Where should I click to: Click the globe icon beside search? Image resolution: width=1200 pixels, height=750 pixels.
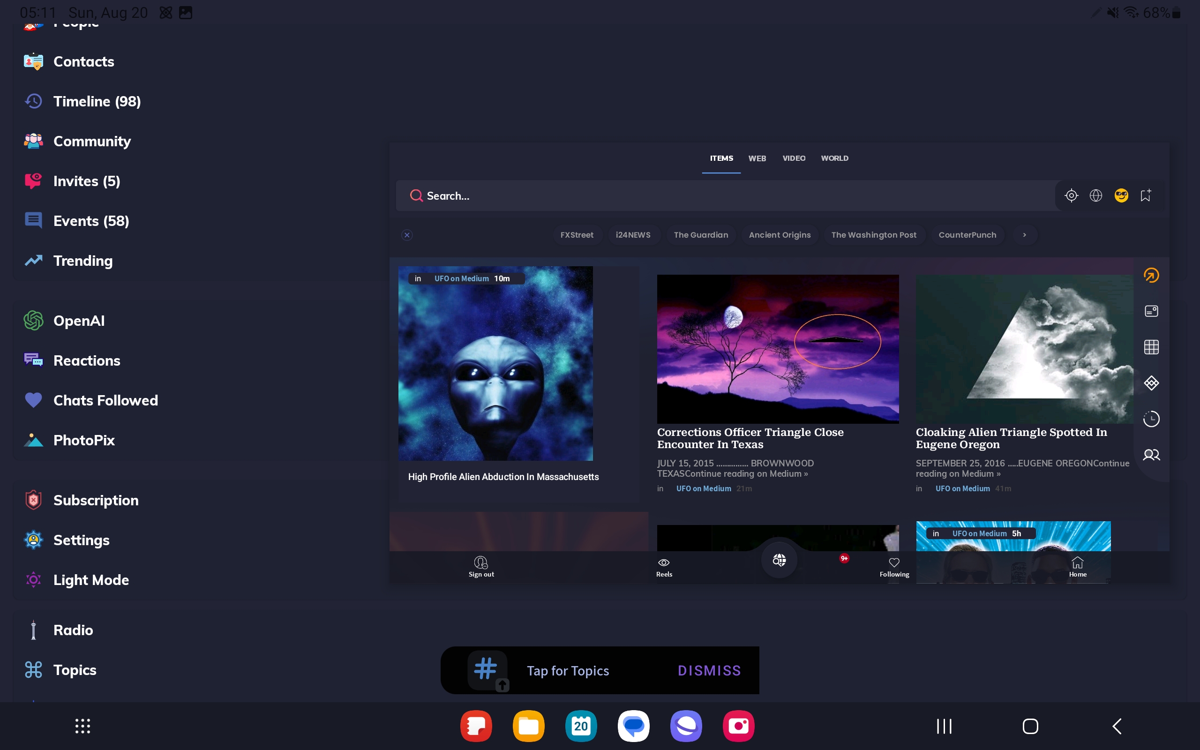coord(1096,195)
